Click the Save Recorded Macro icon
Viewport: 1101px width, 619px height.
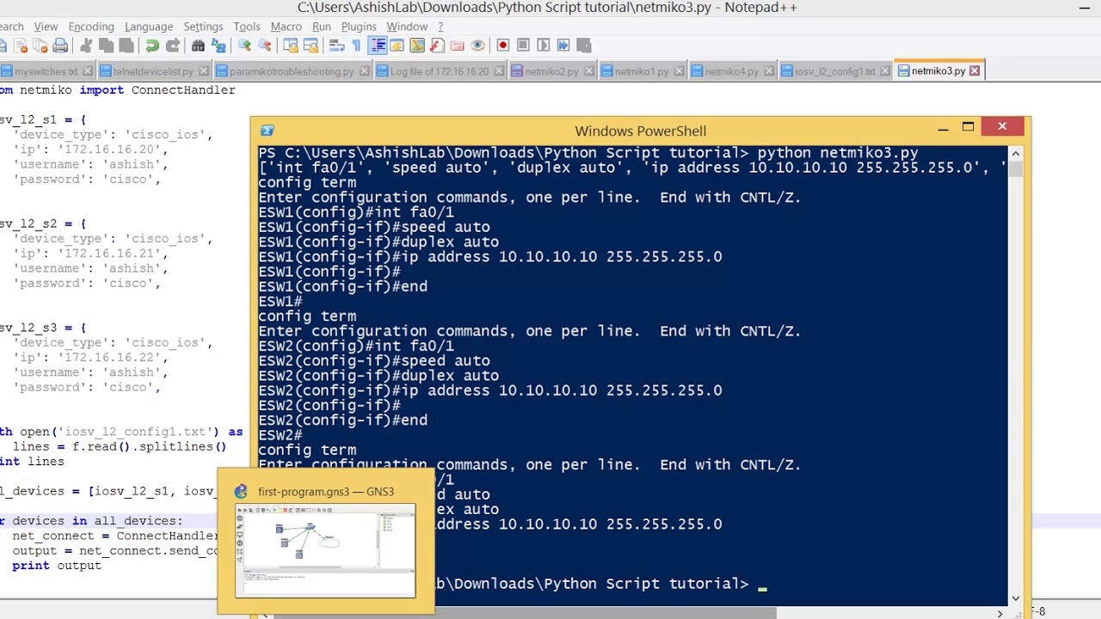pyautogui.click(x=583, y=45)
